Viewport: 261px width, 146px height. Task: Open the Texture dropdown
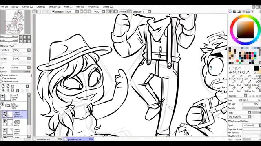21,50
